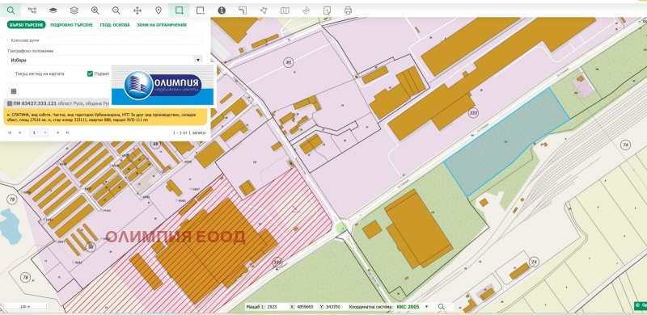Open the layer tree structure tool
This screenshot has width=647, height=315.
click(32, 10)
